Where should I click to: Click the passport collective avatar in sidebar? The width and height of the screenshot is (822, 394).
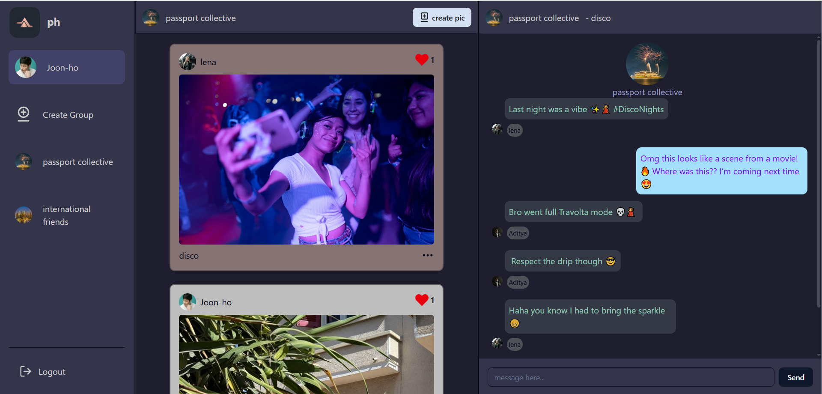tap(24, 161)
